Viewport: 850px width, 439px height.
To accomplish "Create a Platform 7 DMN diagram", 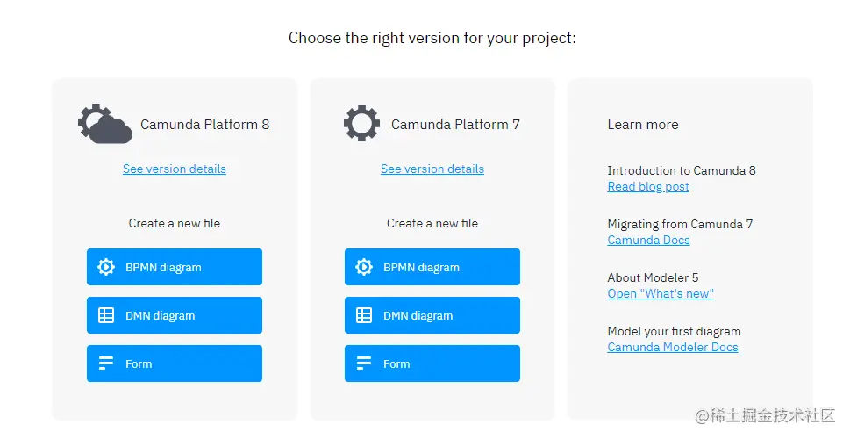I will (432, 315).
